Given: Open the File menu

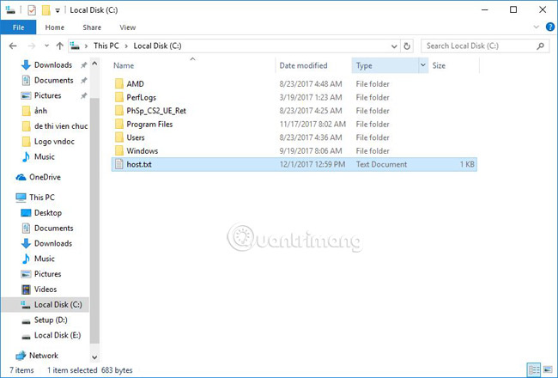Looking at the screenshot, I should point(18,27).
